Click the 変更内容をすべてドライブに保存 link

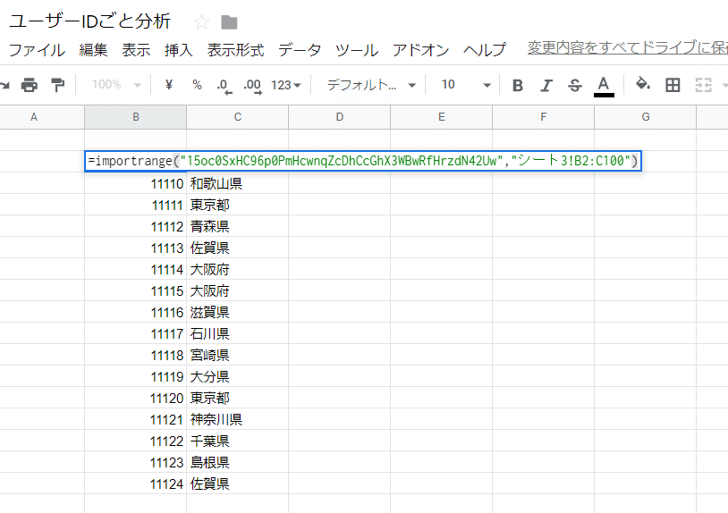[628, 47]
